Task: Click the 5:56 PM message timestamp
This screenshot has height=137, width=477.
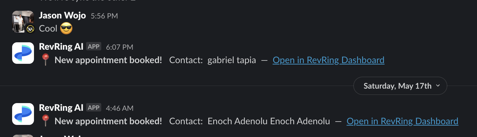Action: [104, 16]
